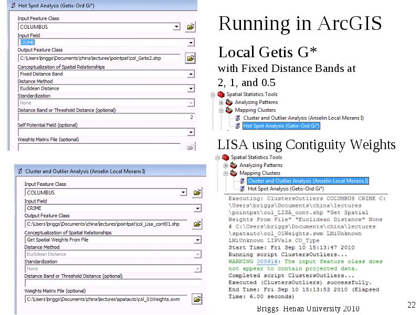Click the Analyzing Patterns toolset icon under LISA heading
The height and width of the screenshot is (315, 420).
[x=234, y=165]
